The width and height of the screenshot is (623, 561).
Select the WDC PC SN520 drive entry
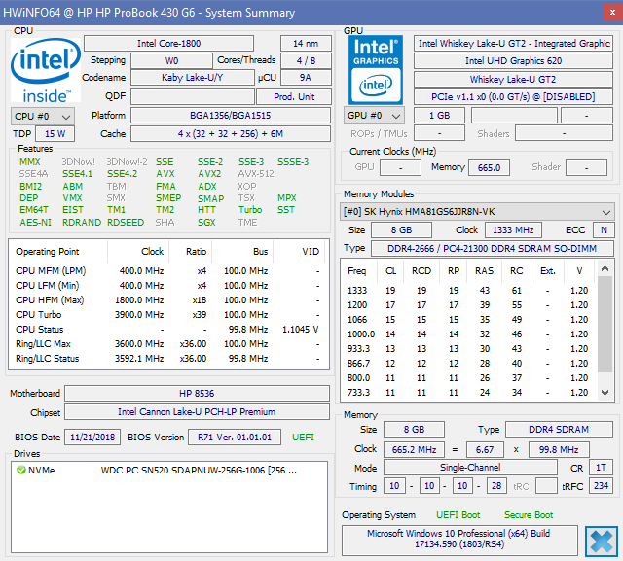[x=168, y=471]
